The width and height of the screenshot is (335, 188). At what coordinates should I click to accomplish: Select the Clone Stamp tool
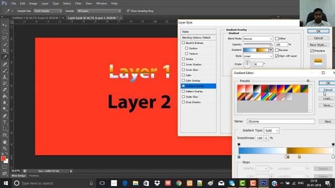[5, 77]
